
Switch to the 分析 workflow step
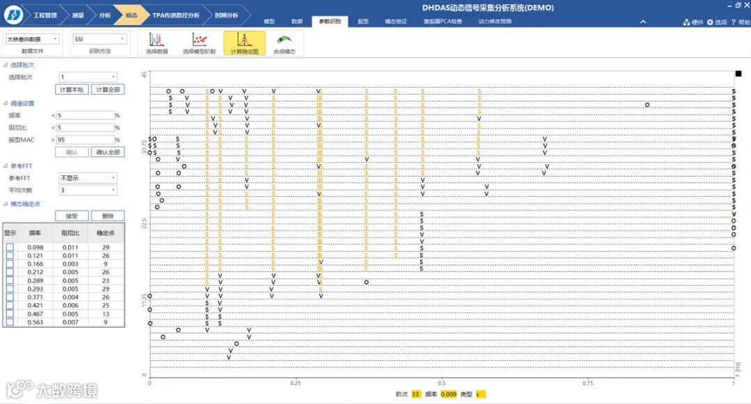104,15
